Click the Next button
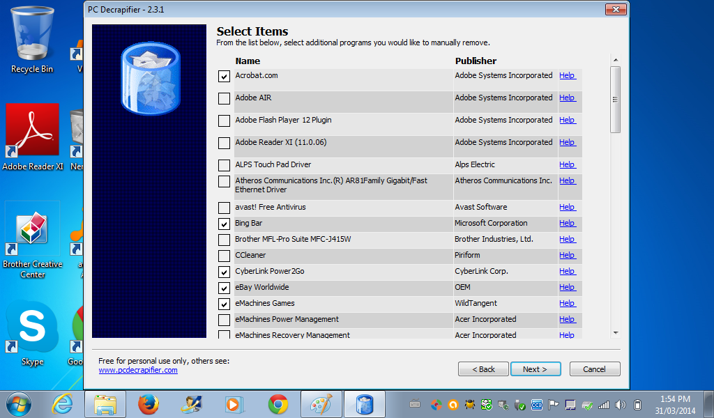The image size is (714, 418). tap(535, 369)
